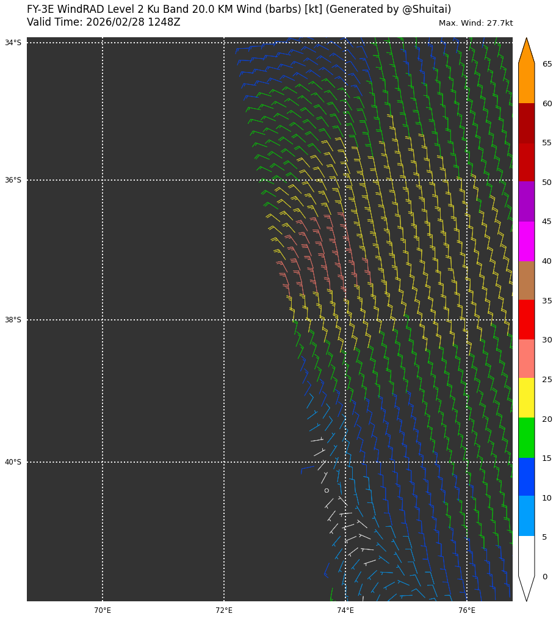Viewport: 556px width, 619px height.
Task: Select the purple 45-50 kt color band
Action: (526, 201)
